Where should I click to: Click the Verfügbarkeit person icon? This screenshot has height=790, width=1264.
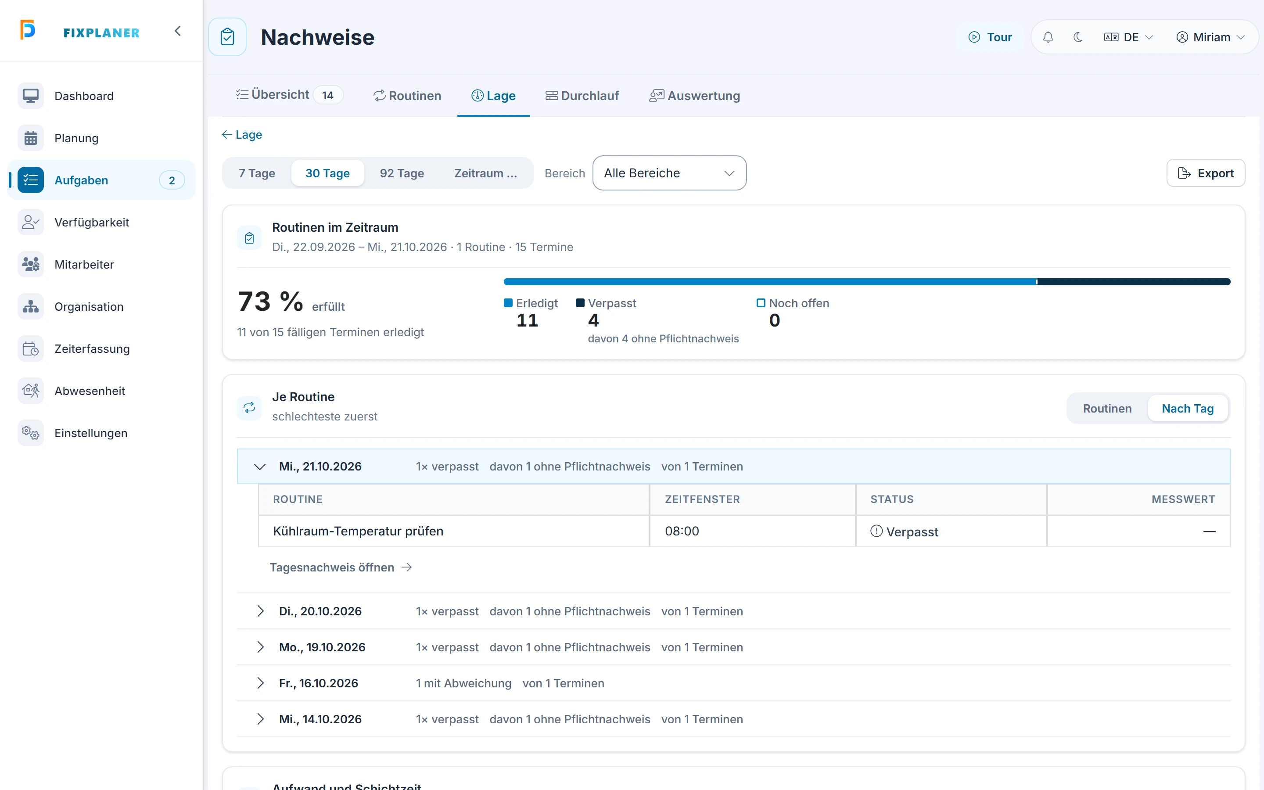(x=31, y=223)
